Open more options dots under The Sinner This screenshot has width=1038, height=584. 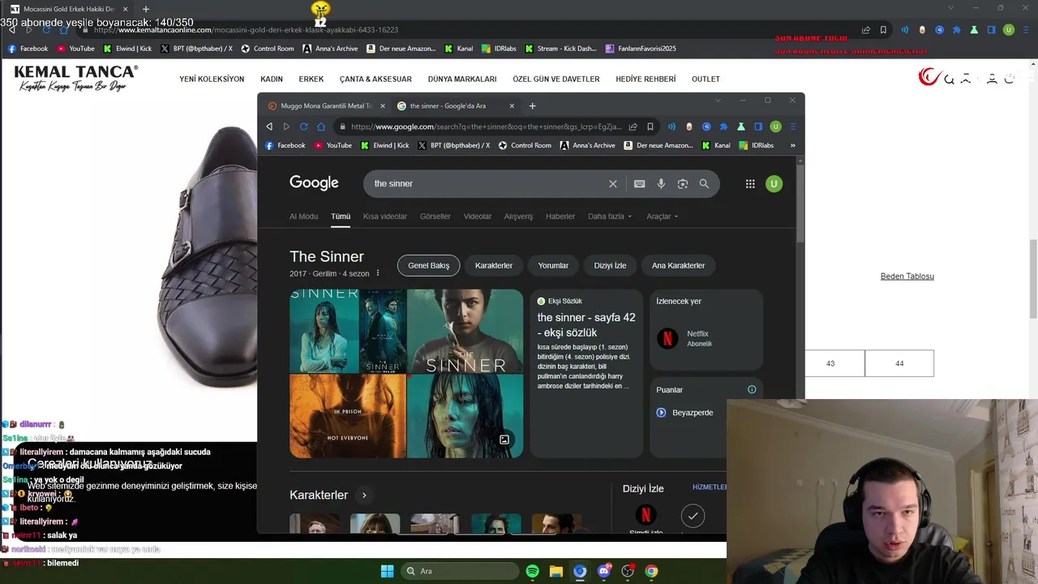point(377,273)
